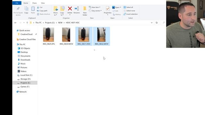Screen dimensions: 205x115
Task: Open Documents in the sidebar
Action: [x=25, y=56]
